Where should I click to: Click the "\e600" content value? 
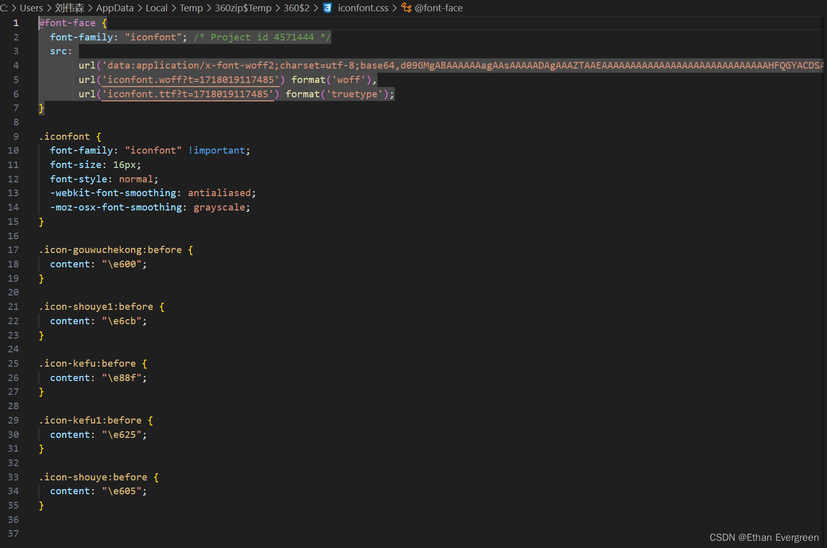click(x=121, y=264)
